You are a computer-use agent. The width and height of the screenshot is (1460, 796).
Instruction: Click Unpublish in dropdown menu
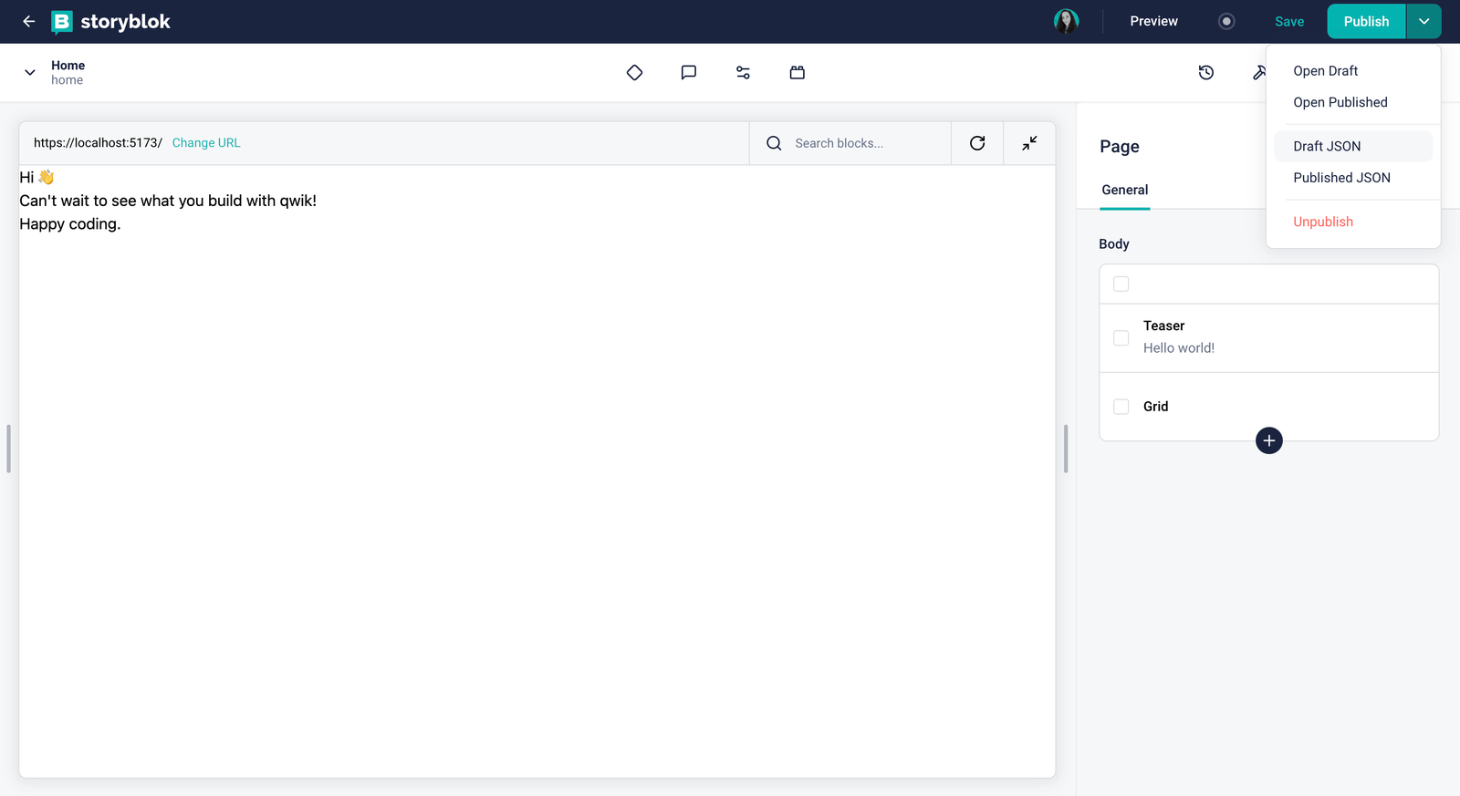point(1353,222)
